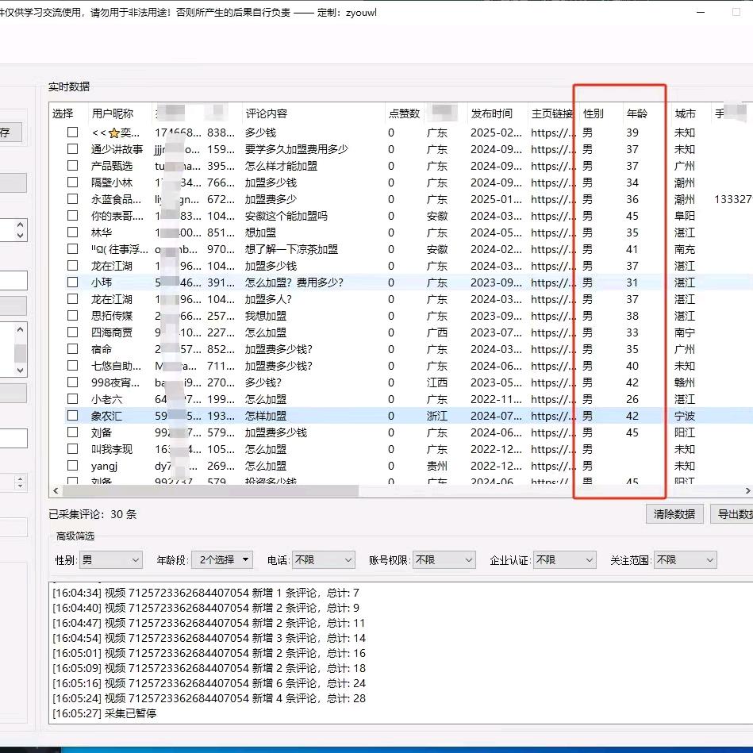Click the 清除数据 button
Screen dimensions: 753x753
coord(674,514)
